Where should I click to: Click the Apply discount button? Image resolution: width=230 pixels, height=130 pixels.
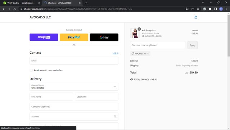pos(193,45)
